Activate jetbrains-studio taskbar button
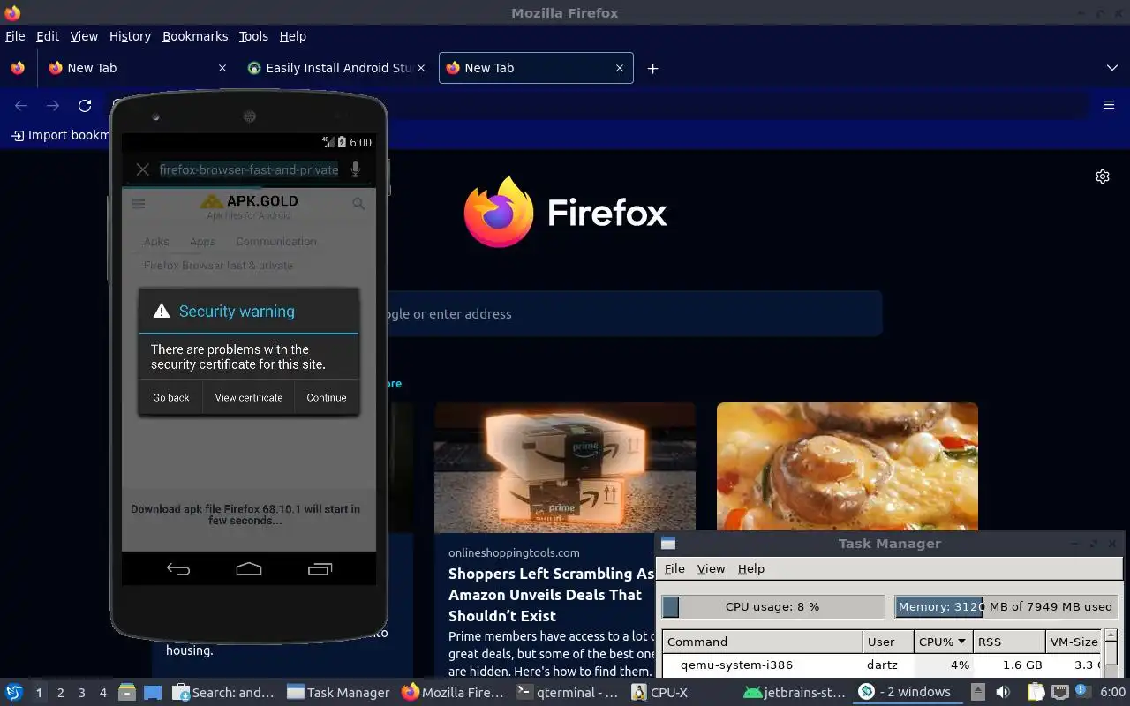 click(795, 692)
